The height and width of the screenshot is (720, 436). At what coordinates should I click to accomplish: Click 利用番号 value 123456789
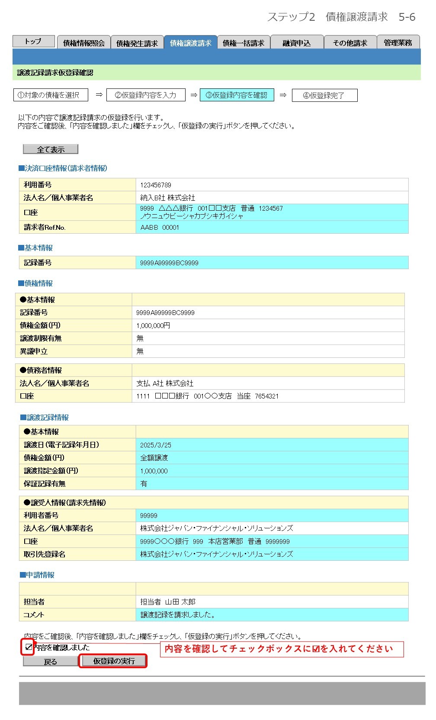[156, 185]
